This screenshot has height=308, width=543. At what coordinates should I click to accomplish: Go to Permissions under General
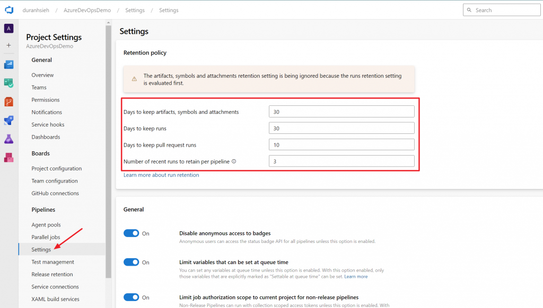pos(46,100)
